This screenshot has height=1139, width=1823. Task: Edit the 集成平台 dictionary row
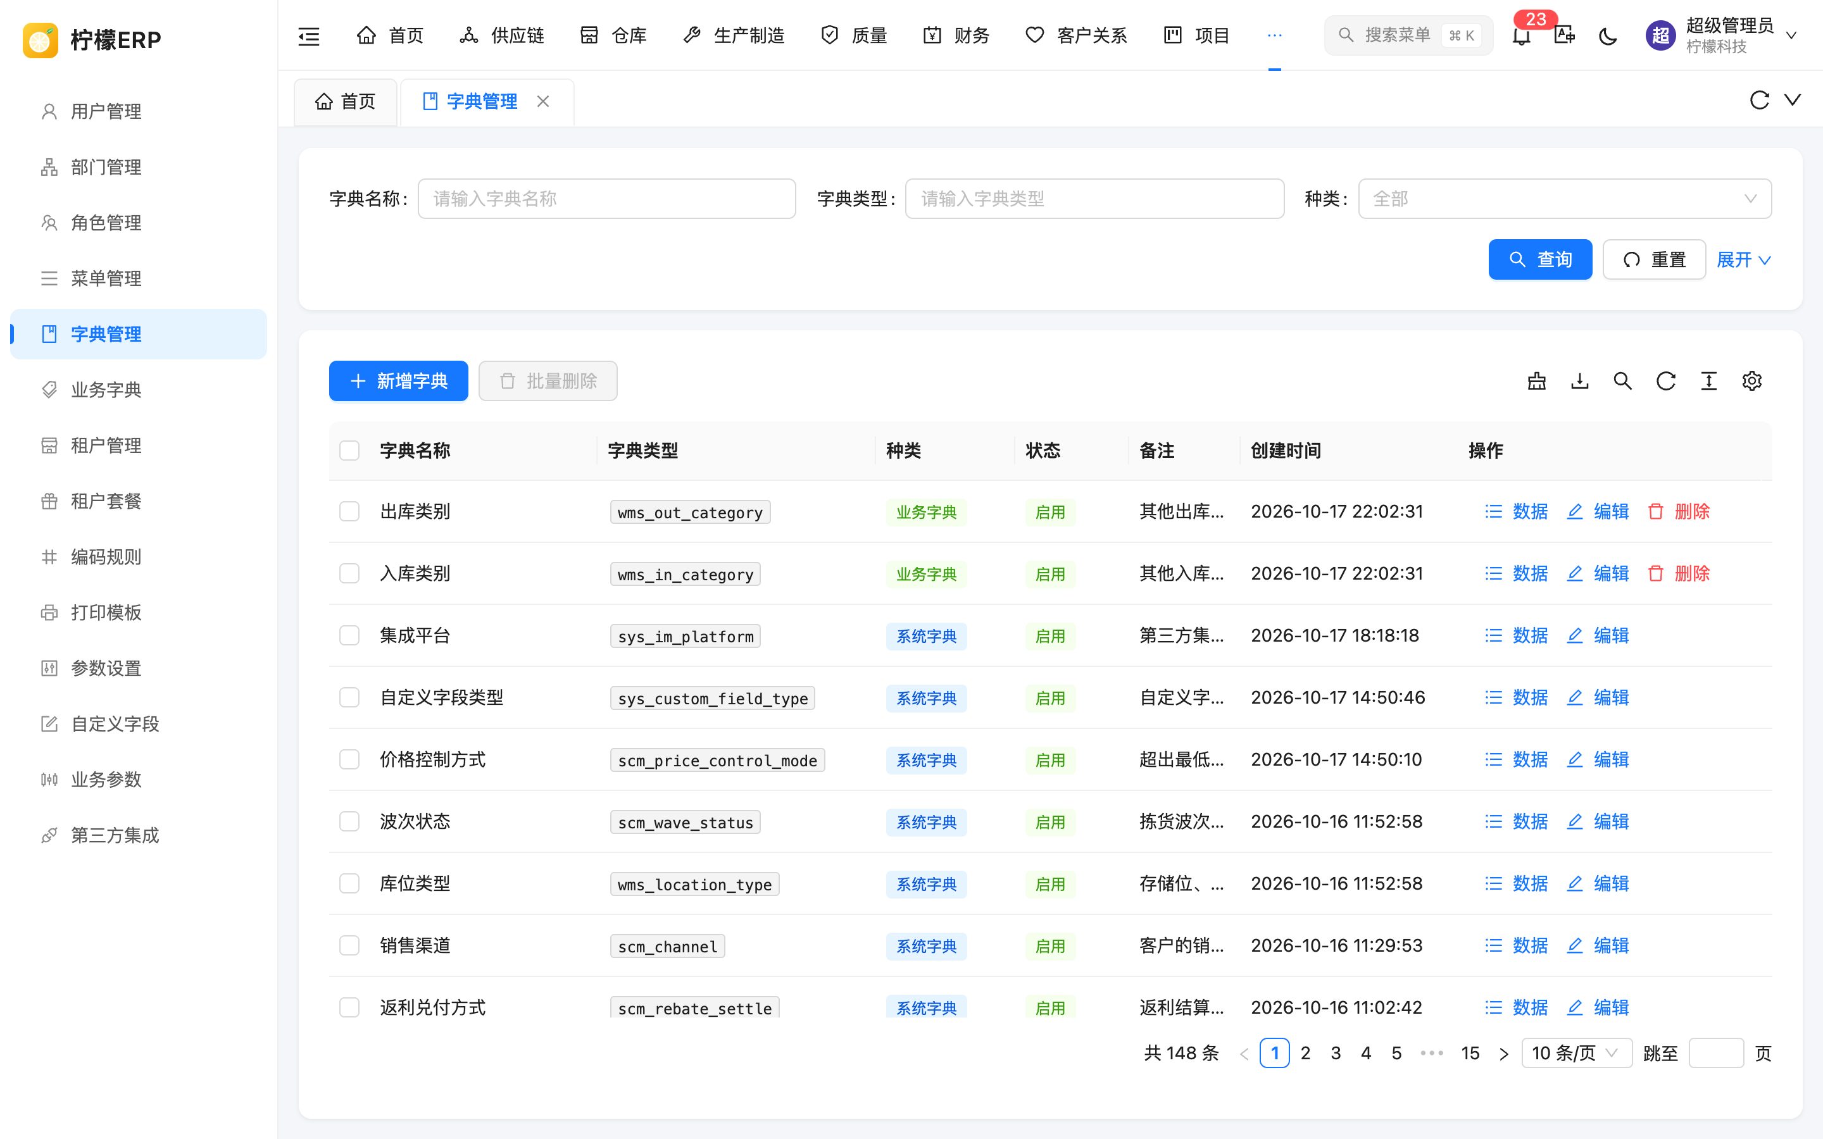[1598, 636]
